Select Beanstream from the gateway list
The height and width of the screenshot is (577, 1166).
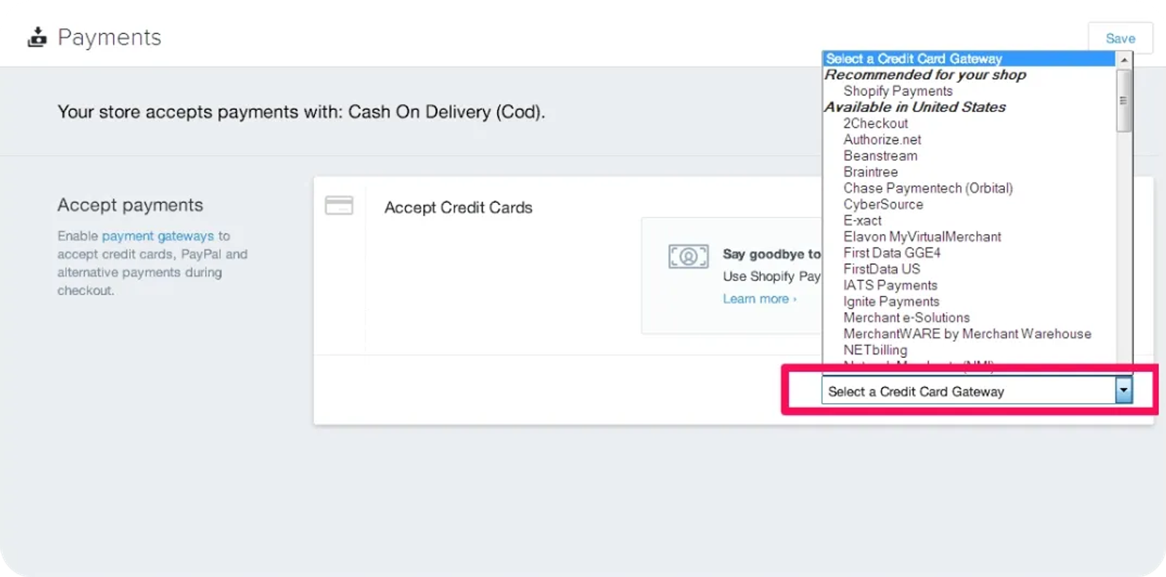pos(880,156)
